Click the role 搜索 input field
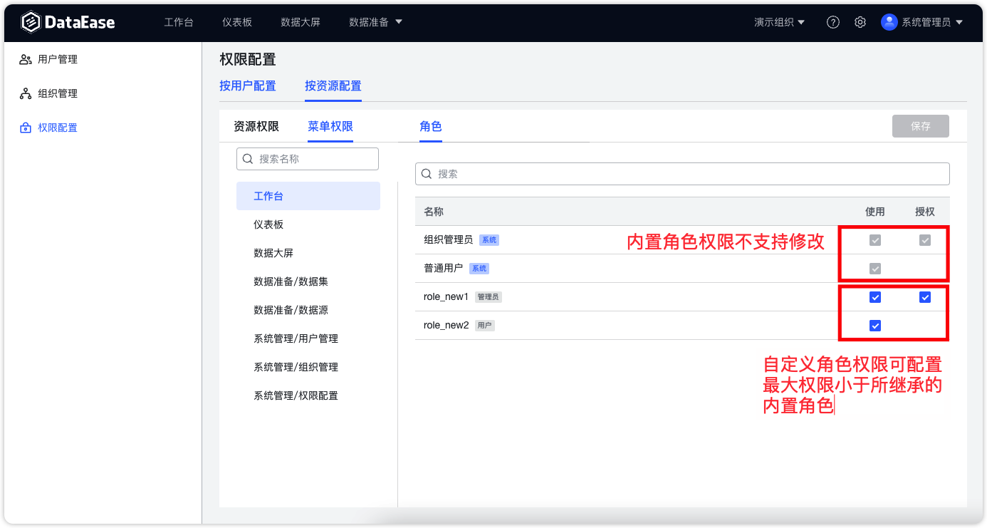This screenshot has height=528, width=987. click(x=682, y=174)
